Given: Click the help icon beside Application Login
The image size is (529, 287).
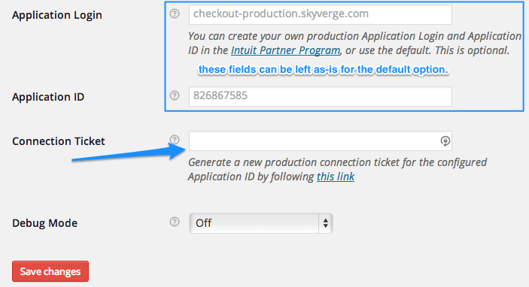Looking at the screenshot, I should [x=175, y=14].
